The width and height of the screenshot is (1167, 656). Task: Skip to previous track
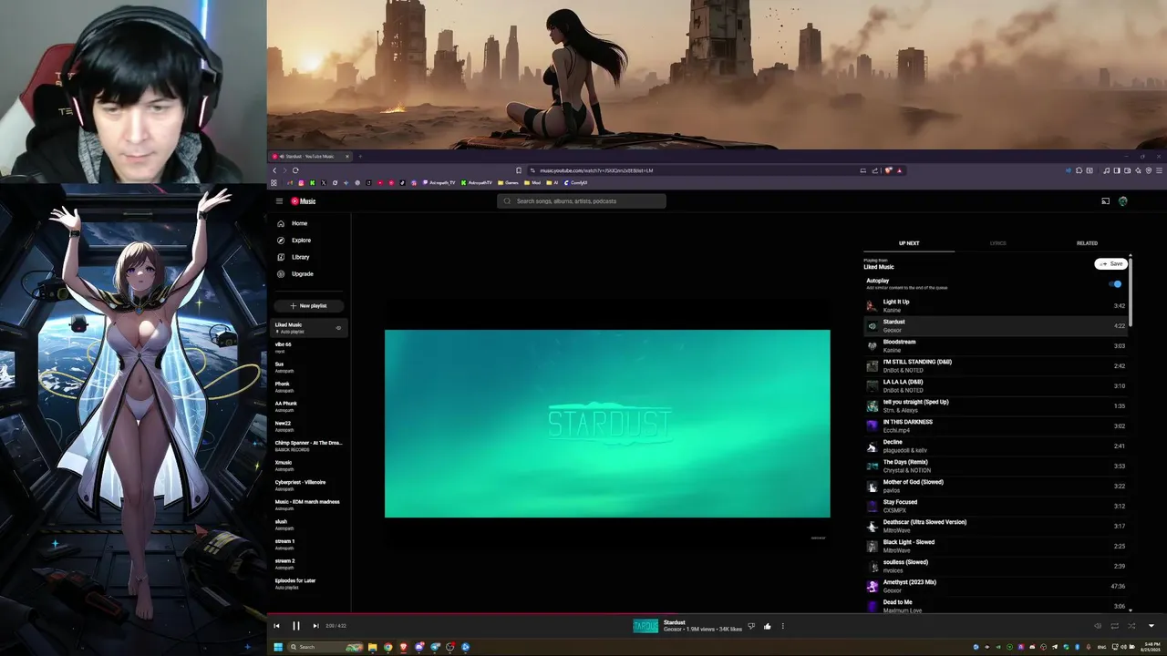(276, 626)
